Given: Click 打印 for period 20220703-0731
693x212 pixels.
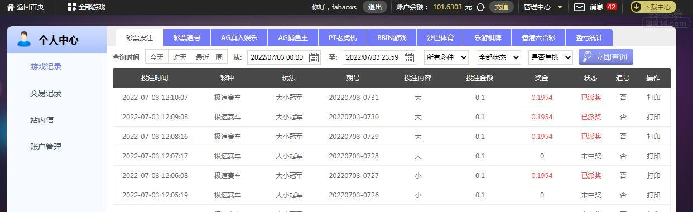Looking at the screenshot, I should coord(653,98).
